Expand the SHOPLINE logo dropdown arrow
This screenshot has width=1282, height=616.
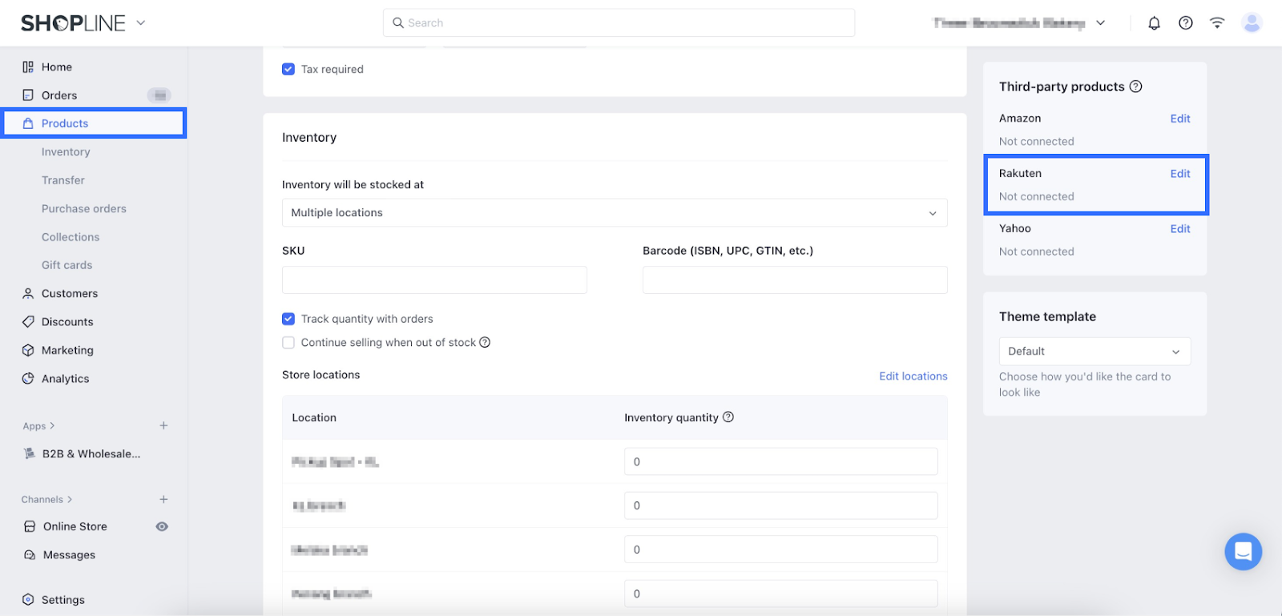(141, 23)
